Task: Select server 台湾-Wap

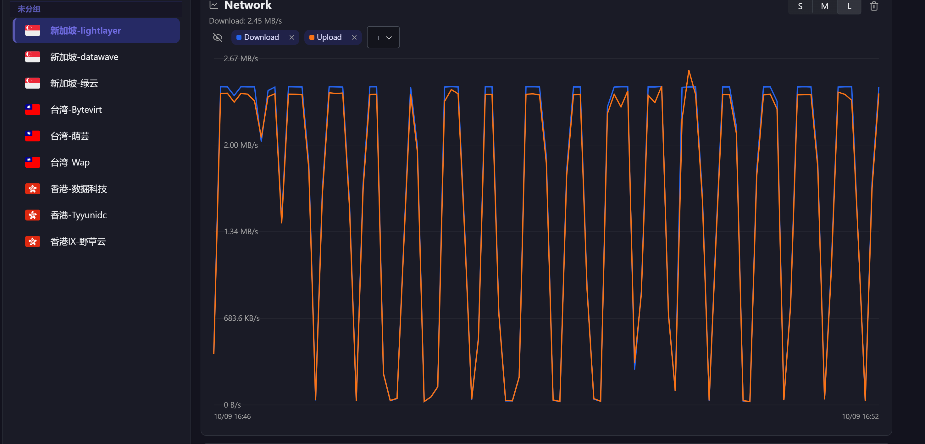Action: pyautogui.click(x=96, y=162)
